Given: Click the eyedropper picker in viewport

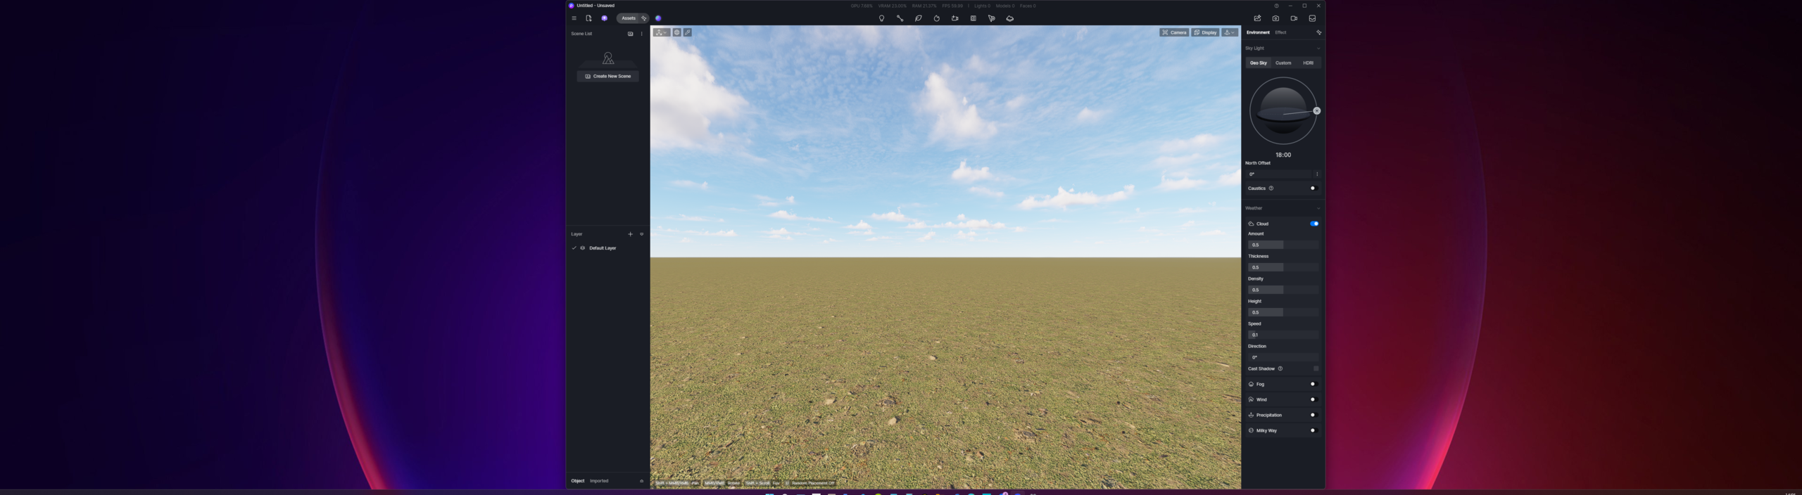Looking at the screenshot, I should click(x=688, y=32).
